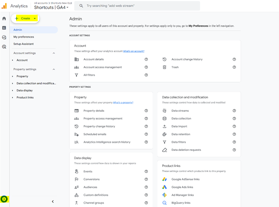
Task: Open the Admin gear icon
Action: (4, 200)
